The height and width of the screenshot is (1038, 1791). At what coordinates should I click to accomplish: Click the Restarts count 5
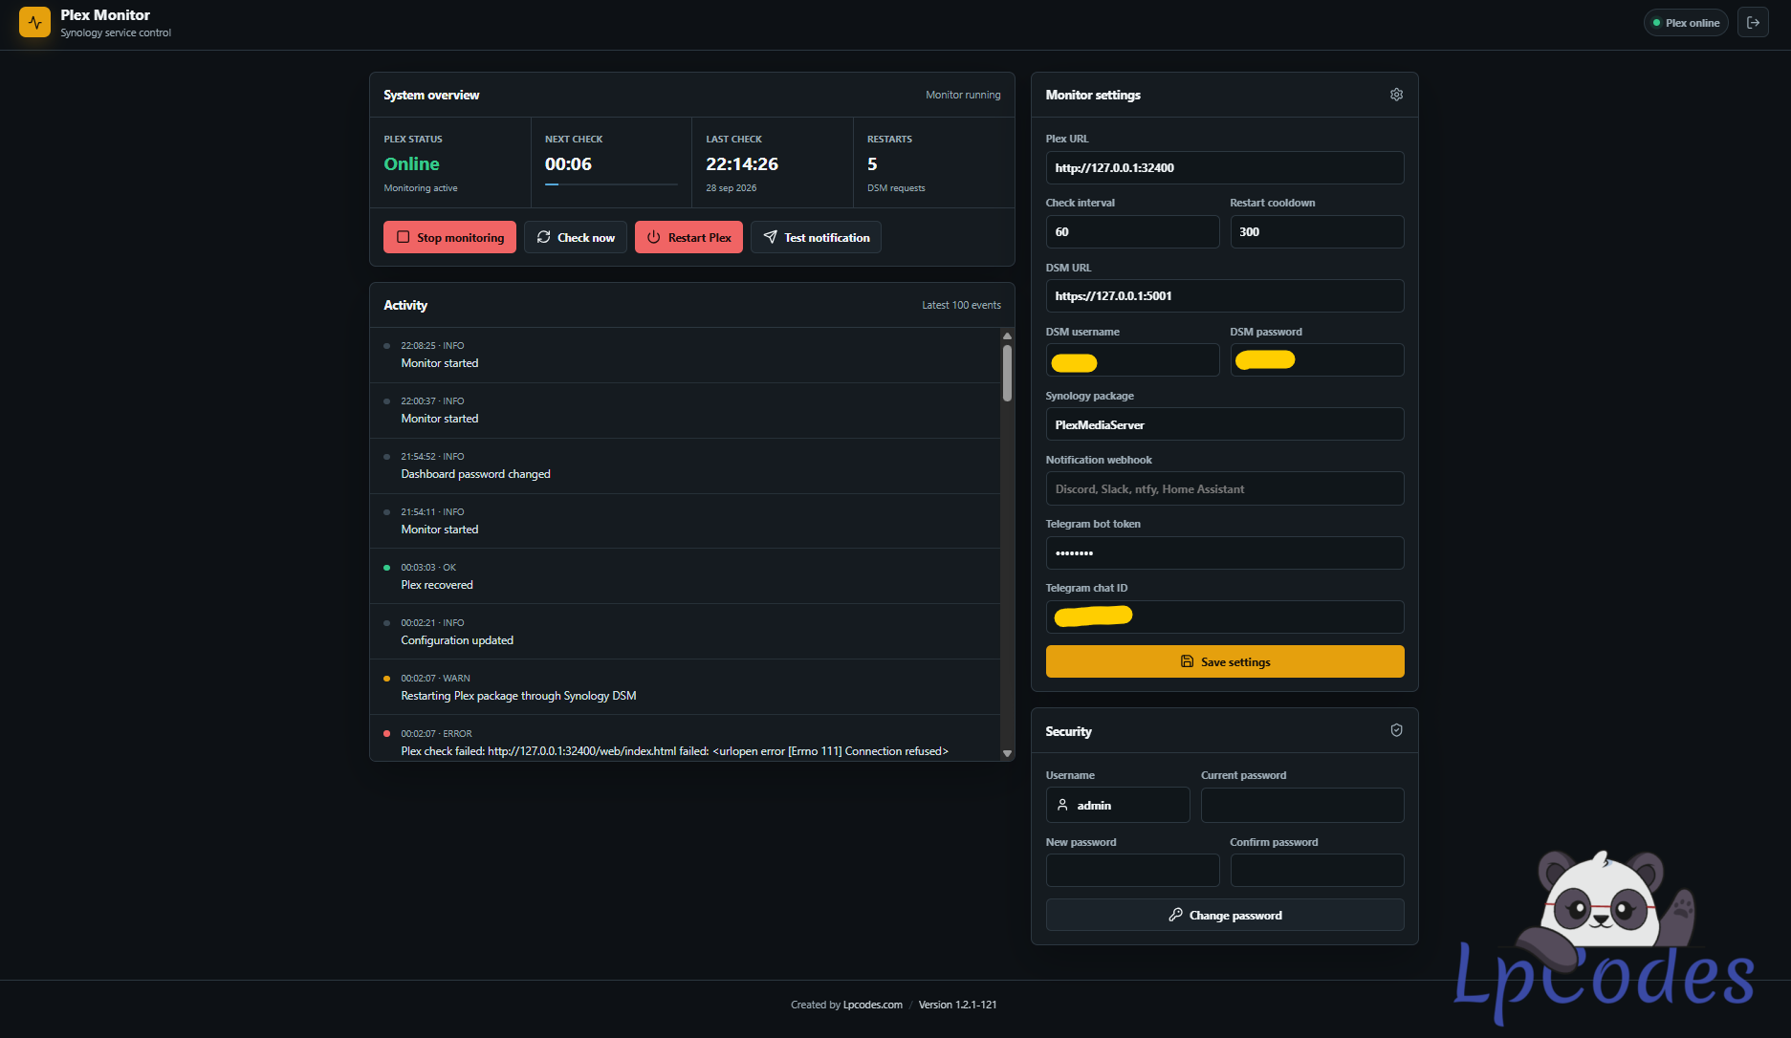[x=872, y=163]
